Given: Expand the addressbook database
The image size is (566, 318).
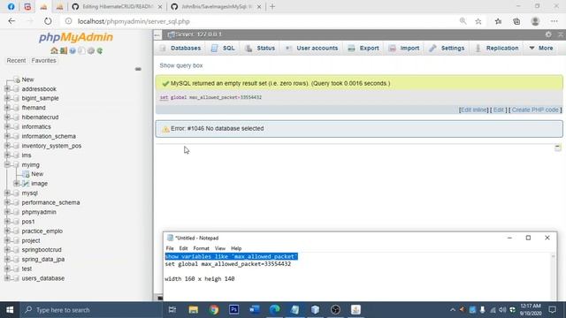Looking at the screenshot, I should [x=7, y=88].
